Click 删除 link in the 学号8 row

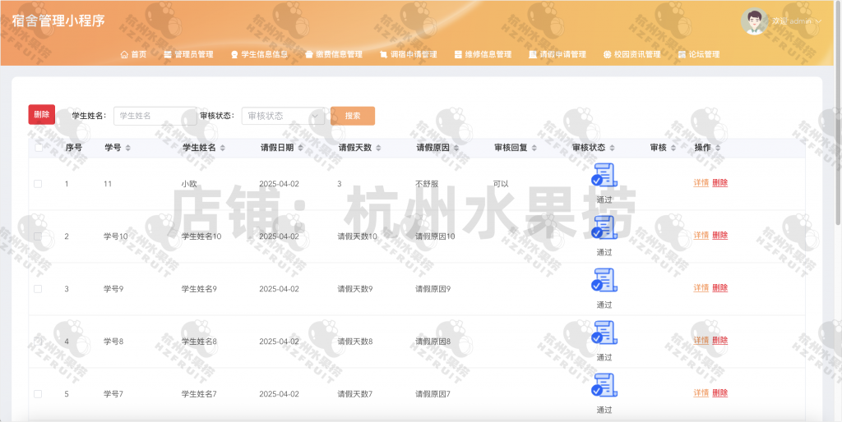tap(720, 341)
